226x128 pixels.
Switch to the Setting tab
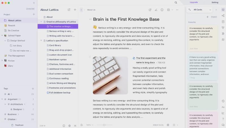tap(215, 2)
